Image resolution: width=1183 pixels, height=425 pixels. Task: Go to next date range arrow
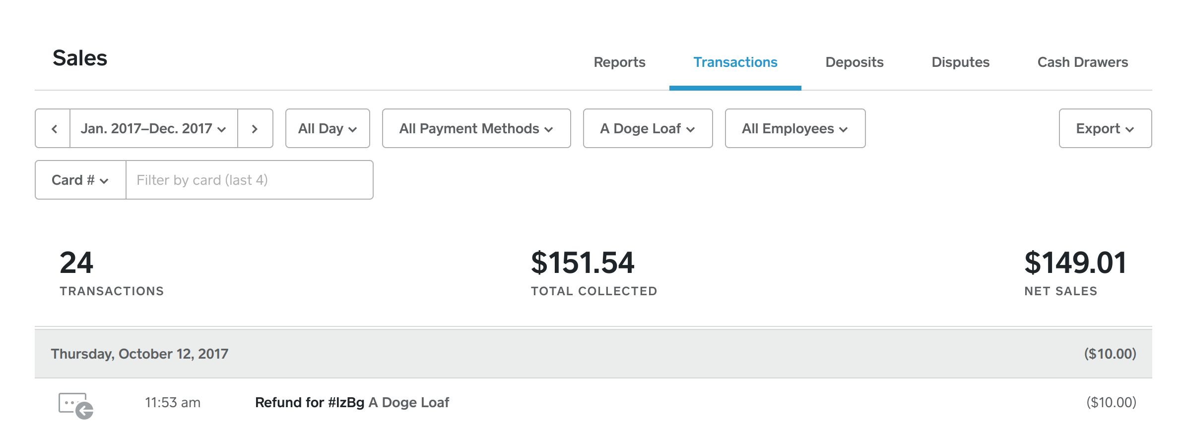255,129
